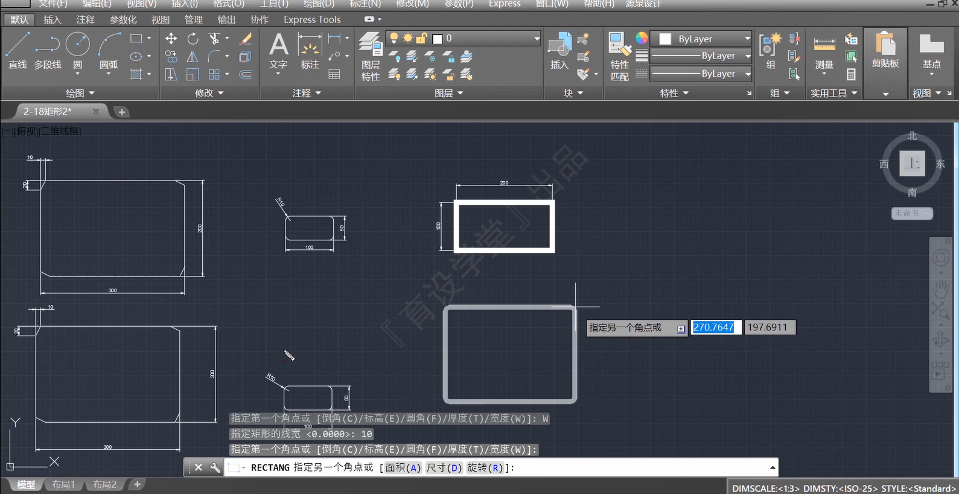Select the 圆弧 arc tool
The height and width of the screenshot is (494, 959).
[109, 50]
